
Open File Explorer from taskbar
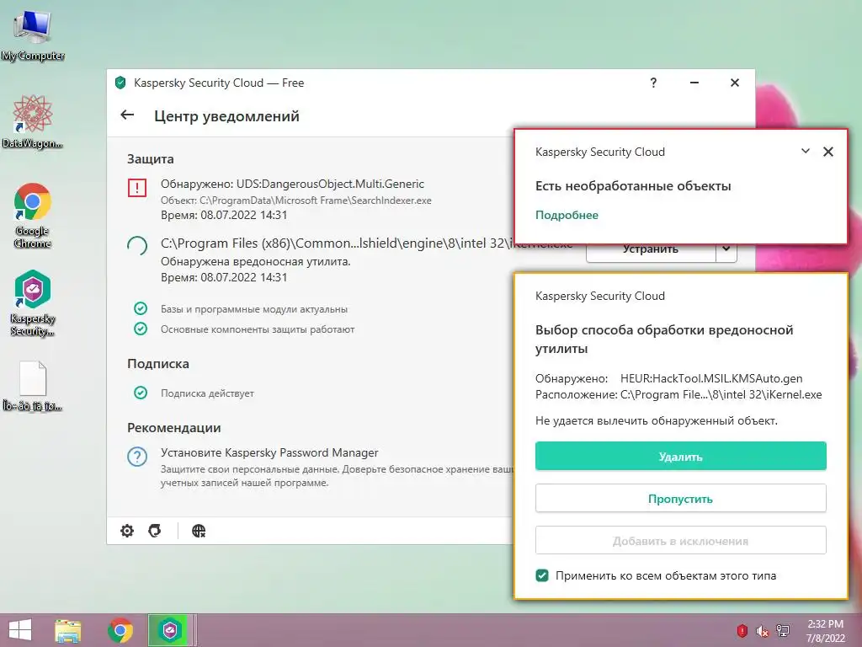point(67,630)
